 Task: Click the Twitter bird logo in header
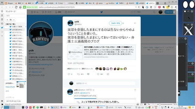pyautogui.click(x=101, y=12)
